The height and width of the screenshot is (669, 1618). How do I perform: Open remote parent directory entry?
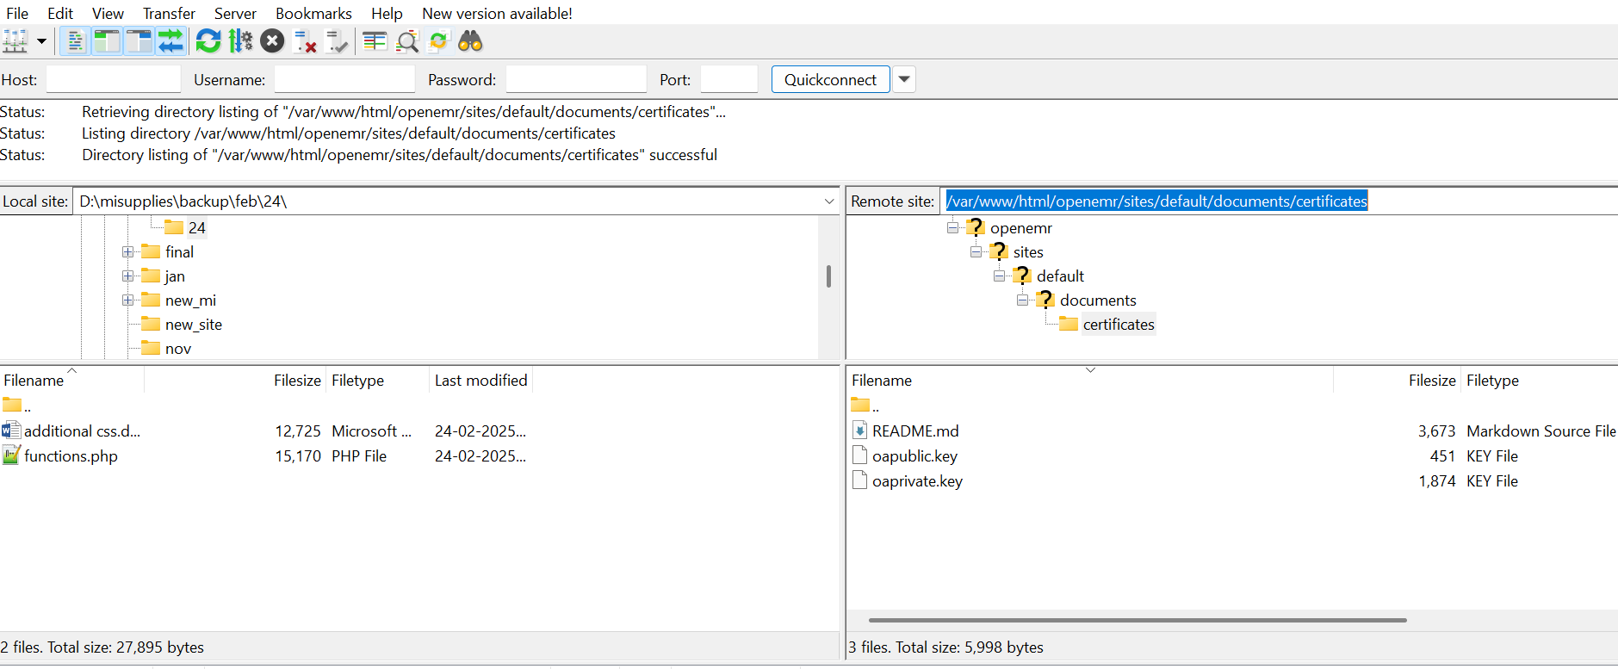tap(865, 406)
